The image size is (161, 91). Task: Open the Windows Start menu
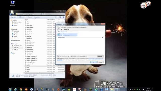point(10,89)
